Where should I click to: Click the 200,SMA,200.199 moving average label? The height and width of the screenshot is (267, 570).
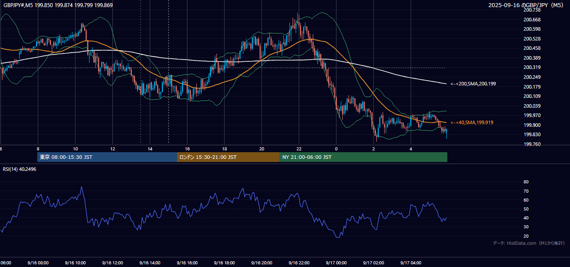click(x=473, y=84)
